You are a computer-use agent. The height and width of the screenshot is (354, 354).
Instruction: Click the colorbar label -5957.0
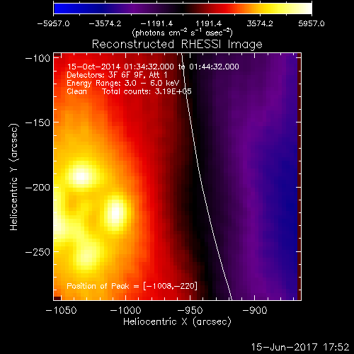(x=53, y=23)
